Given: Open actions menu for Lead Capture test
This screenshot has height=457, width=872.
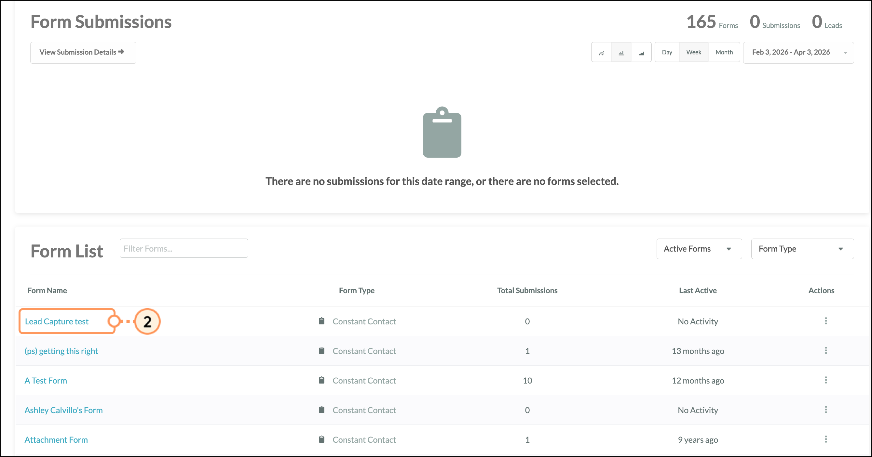Looking at the screenshot, I should pos(825,321).
